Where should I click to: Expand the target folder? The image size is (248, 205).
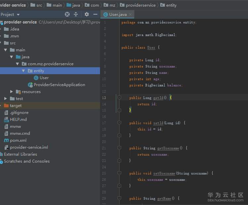[1, 106]
